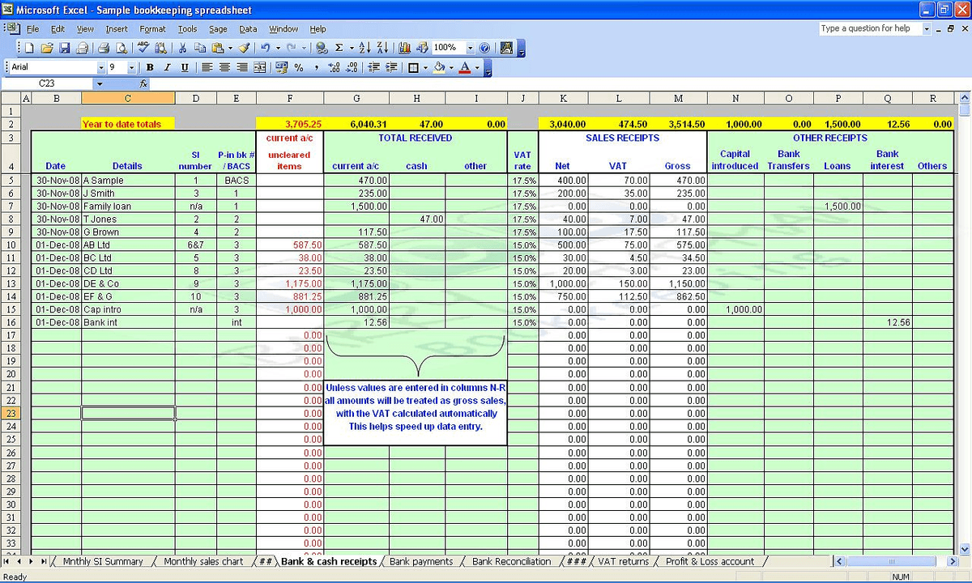The image size is (972, 583).
Task: Open the font size dropdown
Action: click(x=130, y=67)
